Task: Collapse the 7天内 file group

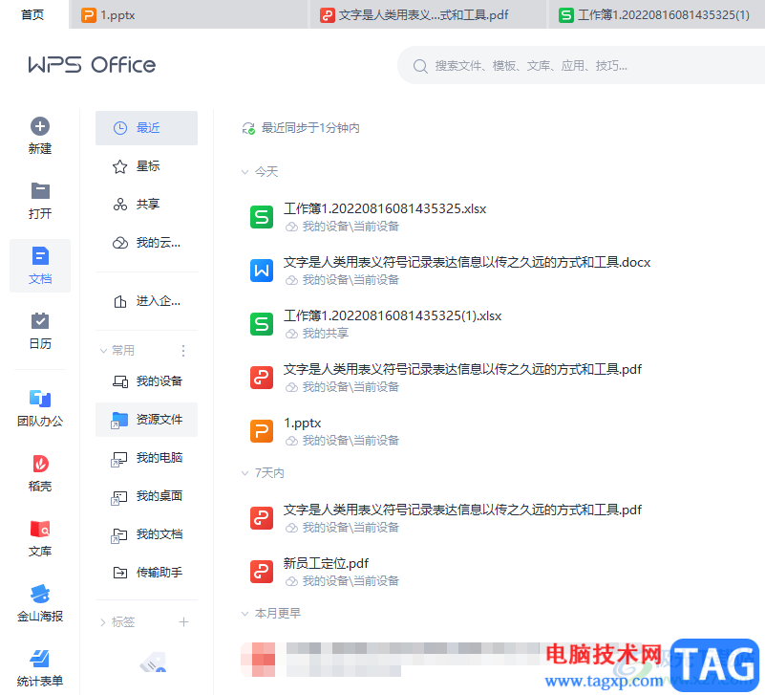Action: pos(244,473)
